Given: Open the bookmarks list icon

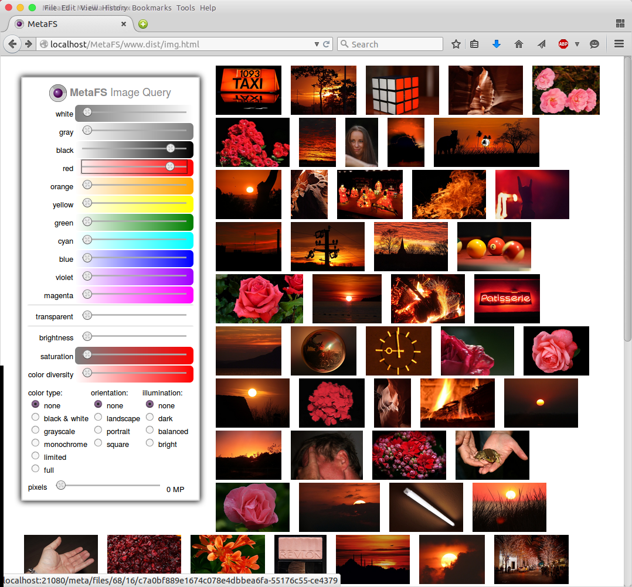Looking at the screenshot, I should coord(474,44).
